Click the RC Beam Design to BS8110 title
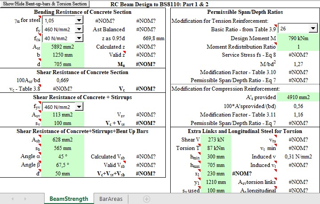This screenshot has height=204, width=320. tap(160, 4)
